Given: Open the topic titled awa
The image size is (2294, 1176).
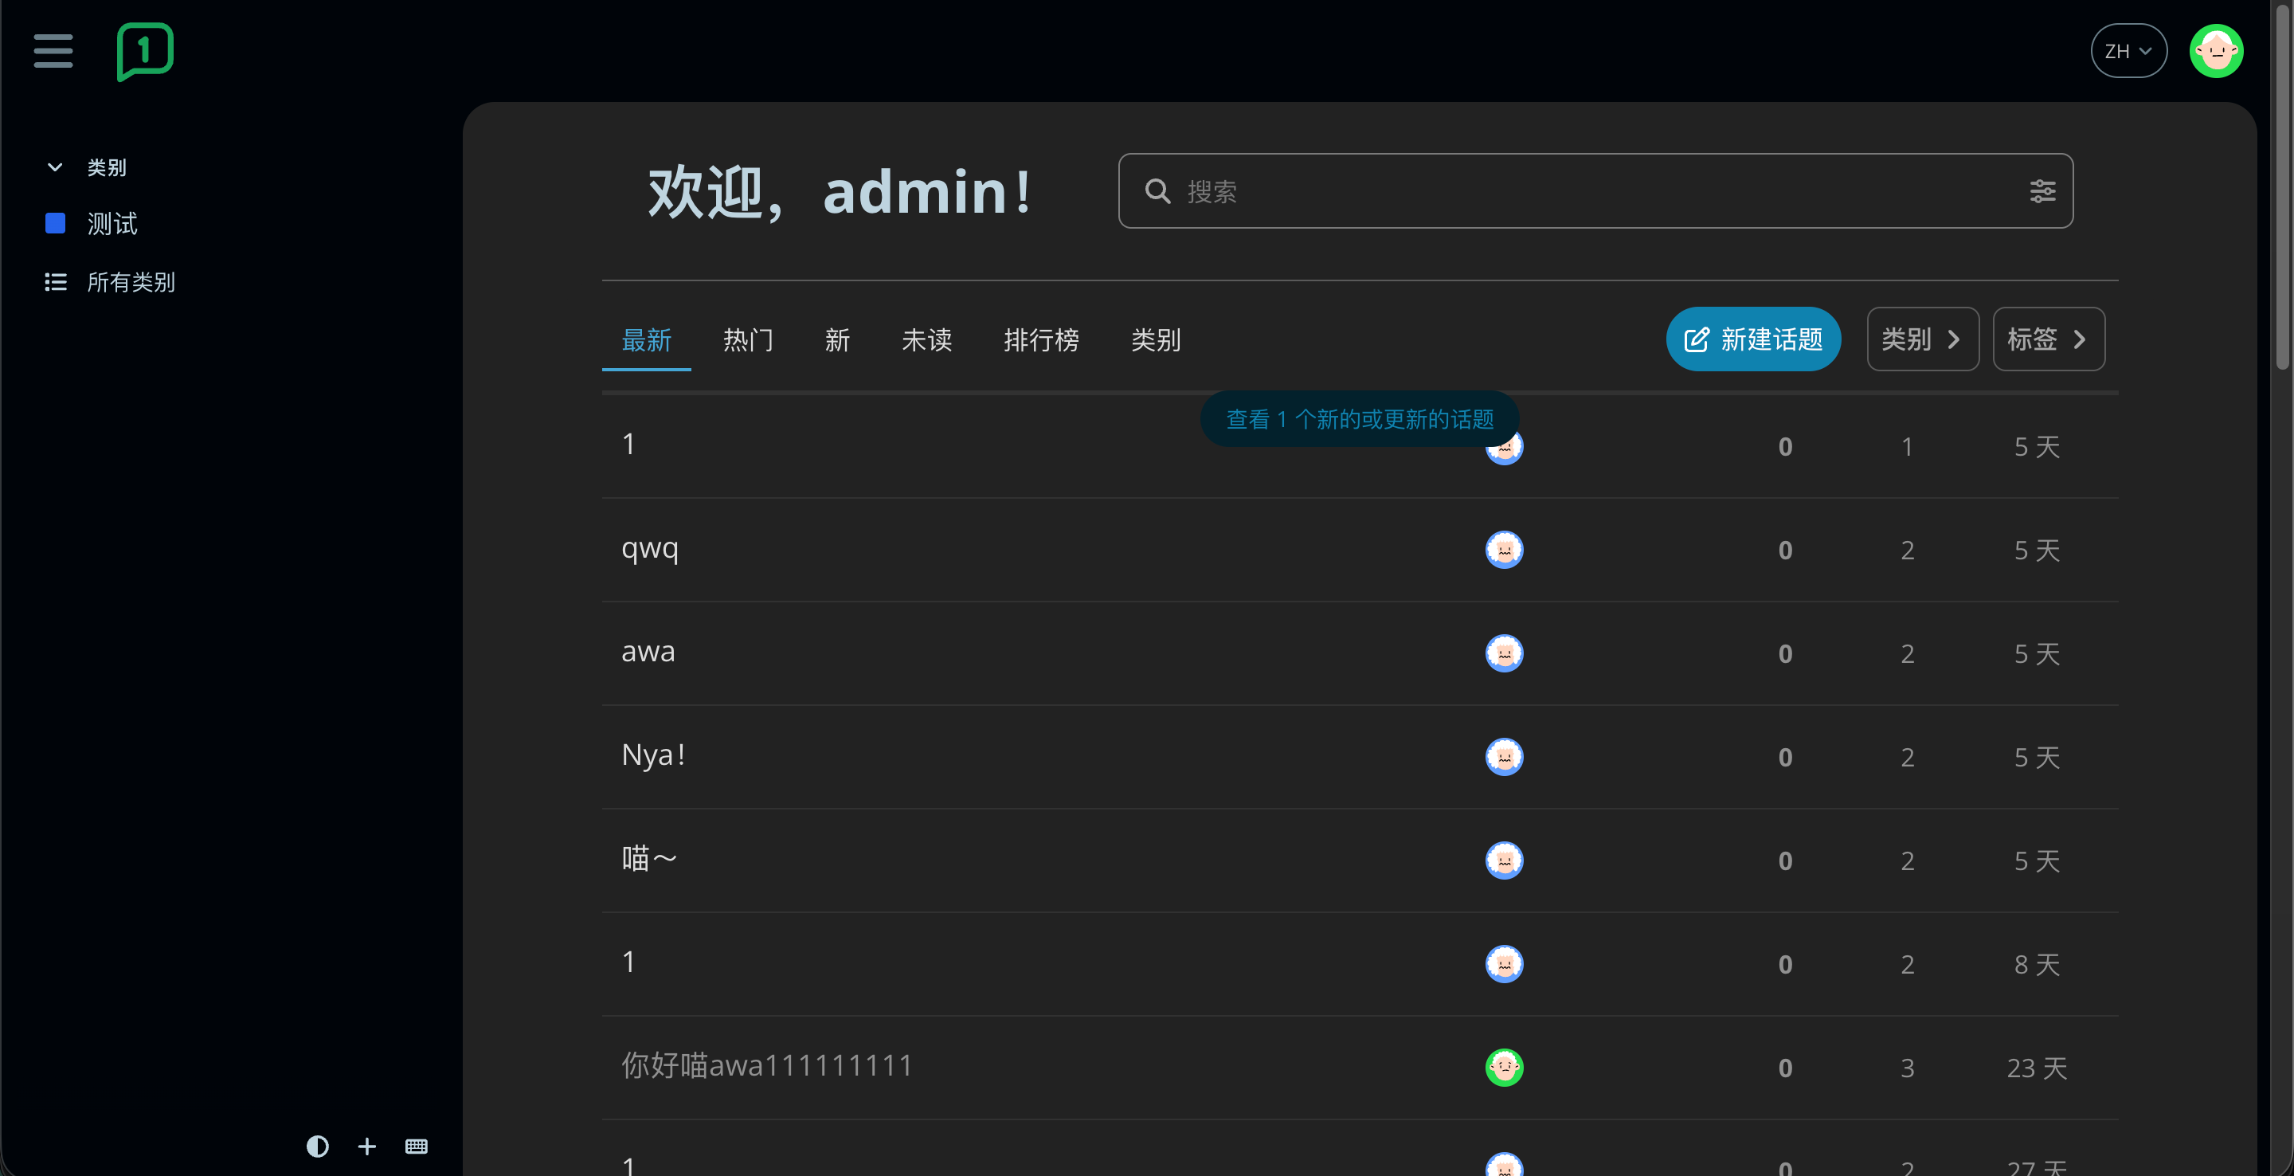Looking at the screenshot, I should [648, 653].
